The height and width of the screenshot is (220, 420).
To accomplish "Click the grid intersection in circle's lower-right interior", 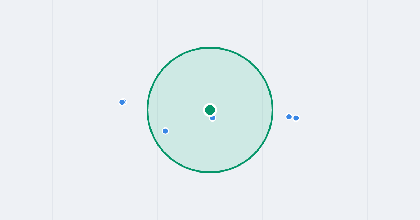I will pyautogui.click(x=262, y=132).
